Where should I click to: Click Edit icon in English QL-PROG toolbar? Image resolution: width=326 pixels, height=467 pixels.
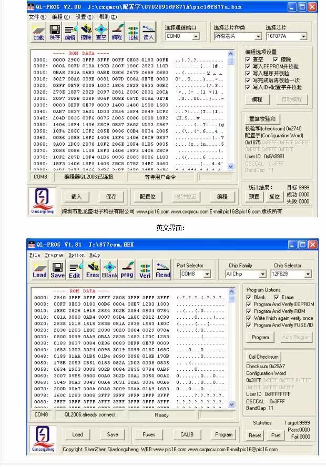pyautogui.click(x=75, y=270)
